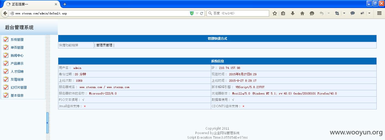Click the Mozilla/5.0 browser version text
The height and width of the screenshot is (140, 385).
[x=284, y=94]
